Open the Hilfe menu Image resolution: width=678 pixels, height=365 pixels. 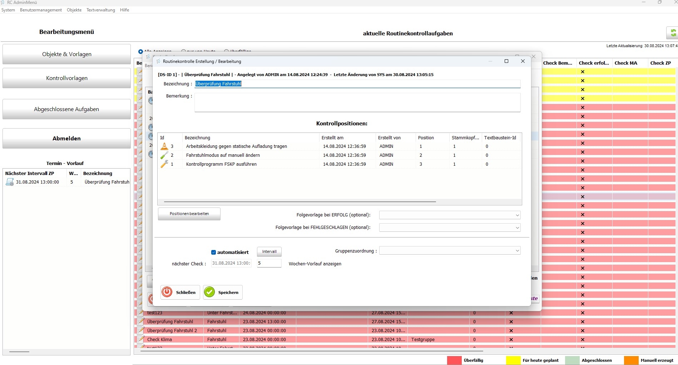point(125,10)
